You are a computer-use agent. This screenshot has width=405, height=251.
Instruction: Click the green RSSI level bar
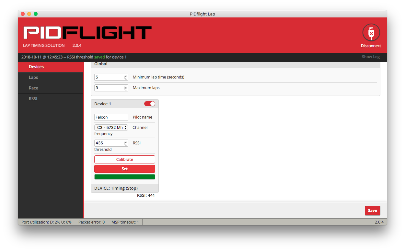(x=124, y=177)
